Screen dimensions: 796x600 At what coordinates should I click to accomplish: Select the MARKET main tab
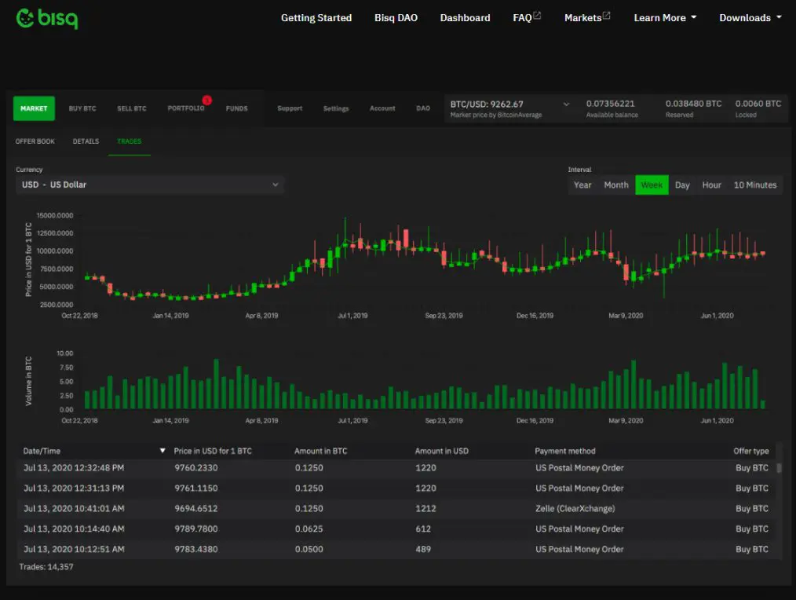point(34,108)
